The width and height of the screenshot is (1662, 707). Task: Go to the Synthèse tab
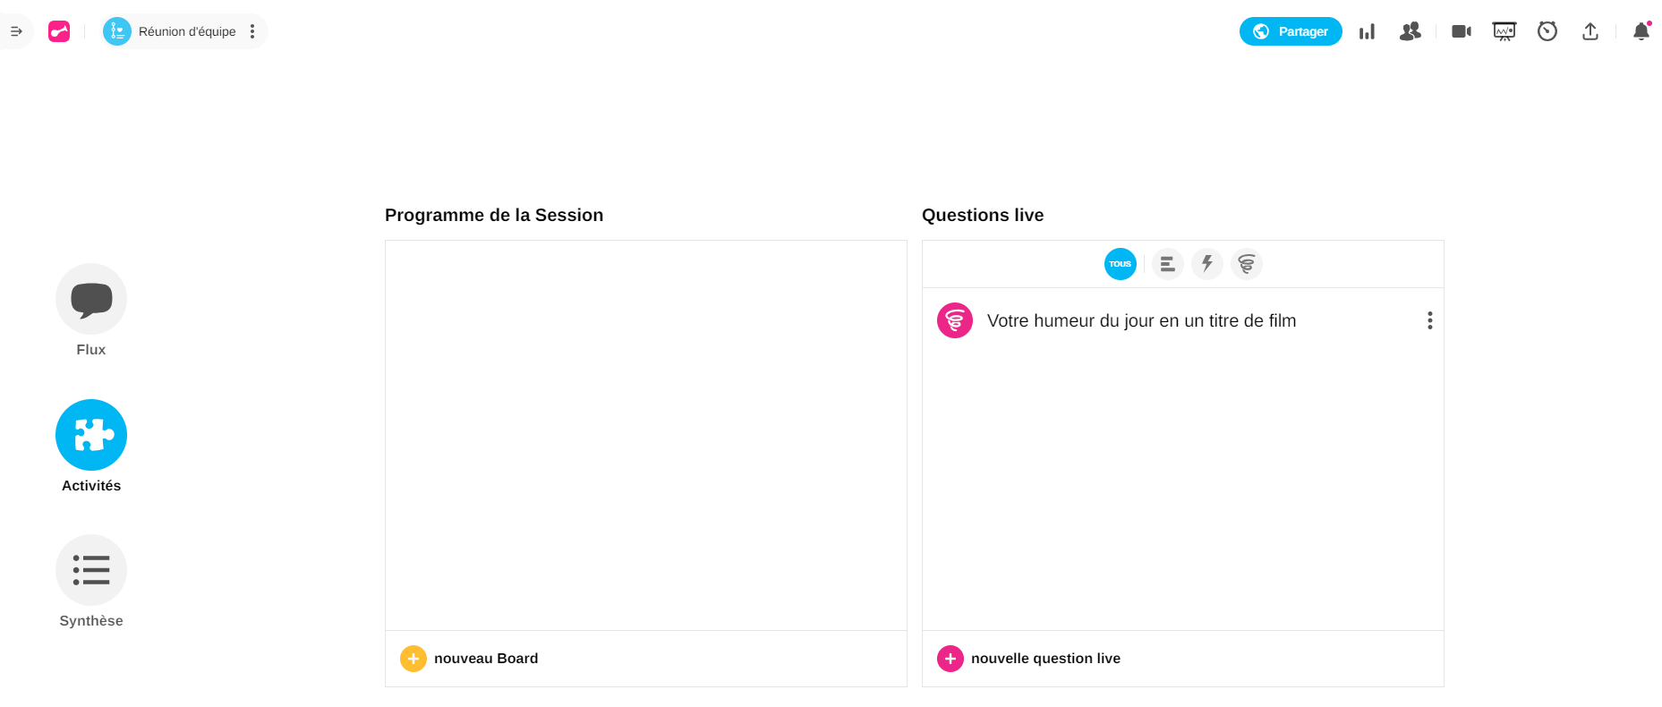91,570
